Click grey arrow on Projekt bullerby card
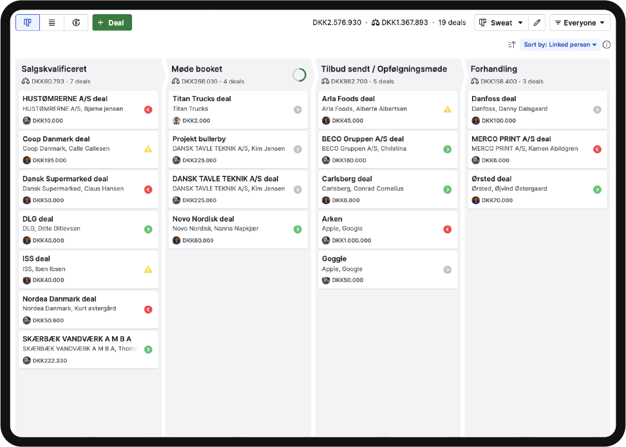The image size is (626, 447). [x=298, y=149]
